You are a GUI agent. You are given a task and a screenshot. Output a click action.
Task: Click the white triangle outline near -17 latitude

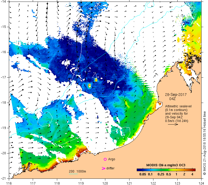click(95, 76)
